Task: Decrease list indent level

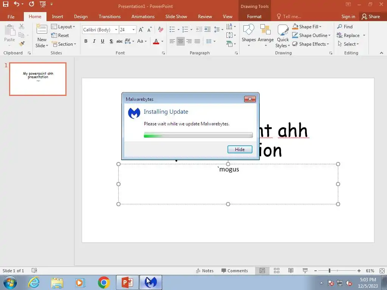Action: 199,29
